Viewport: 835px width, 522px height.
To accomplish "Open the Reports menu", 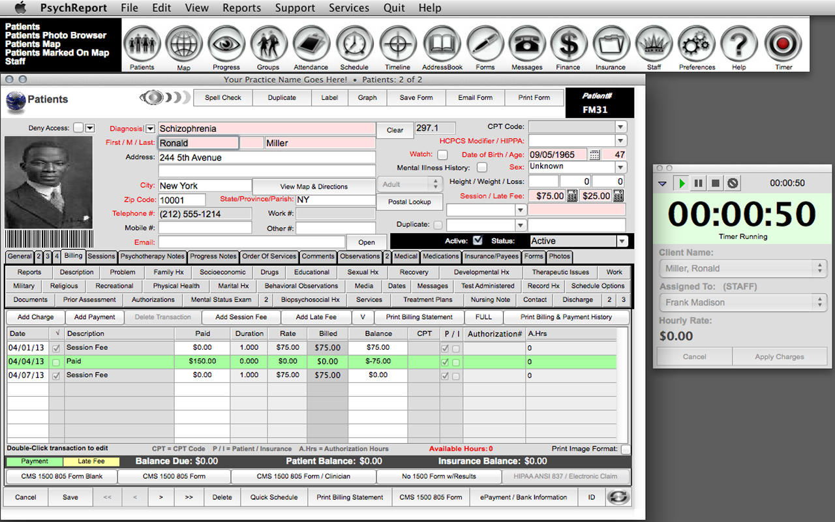I will [241, 8].
